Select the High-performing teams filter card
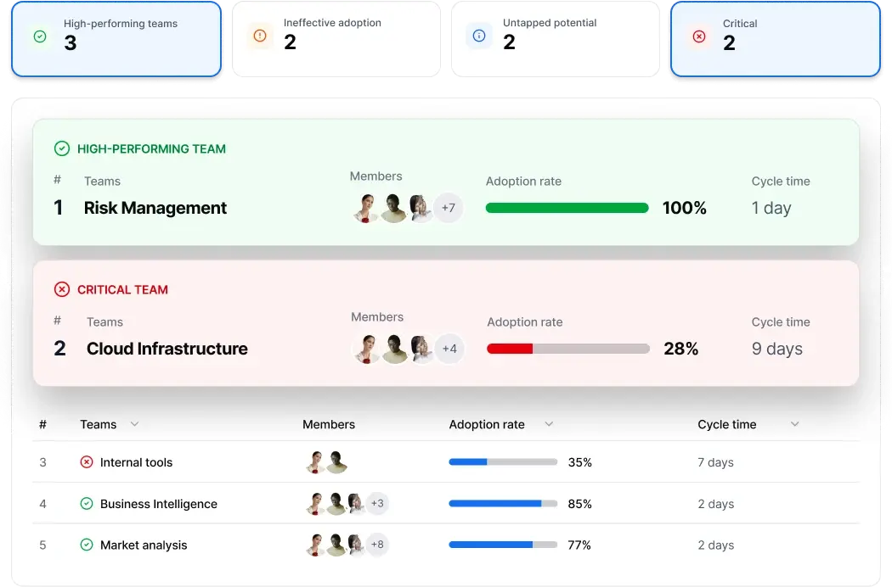This screenshot has width=892, height=587. [x=116, y=39]
